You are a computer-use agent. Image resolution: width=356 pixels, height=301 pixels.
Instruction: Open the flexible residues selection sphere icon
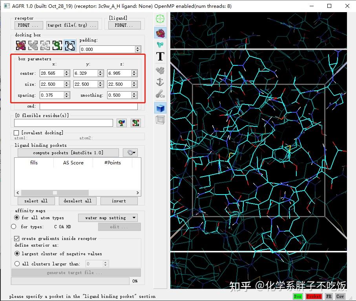122,123
